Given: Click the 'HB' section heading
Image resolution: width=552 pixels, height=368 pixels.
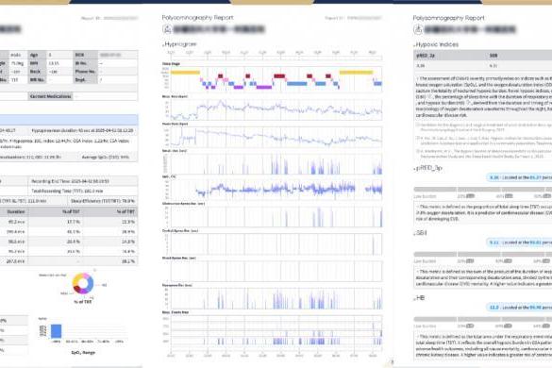Looking at the screenshot, I should (x=420, y=298).
